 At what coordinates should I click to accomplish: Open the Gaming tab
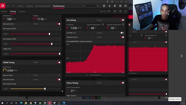29,6
